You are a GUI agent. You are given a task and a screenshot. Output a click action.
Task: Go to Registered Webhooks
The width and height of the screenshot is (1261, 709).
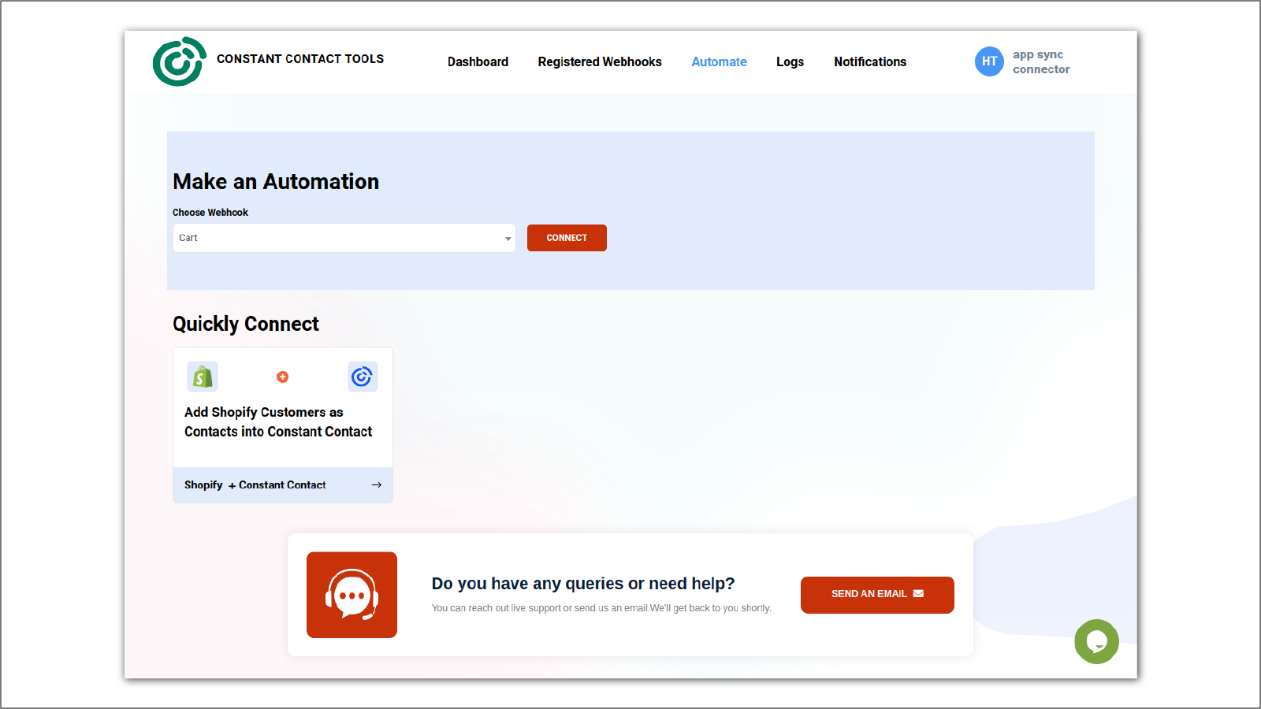click(x=600, y=61)
